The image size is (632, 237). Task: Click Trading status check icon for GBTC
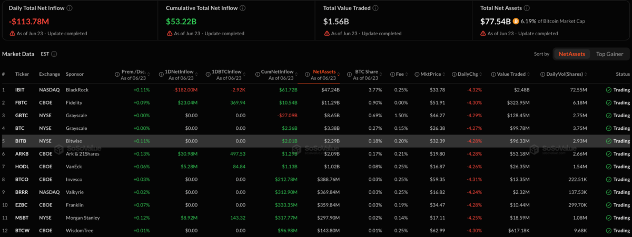point(608,116)
